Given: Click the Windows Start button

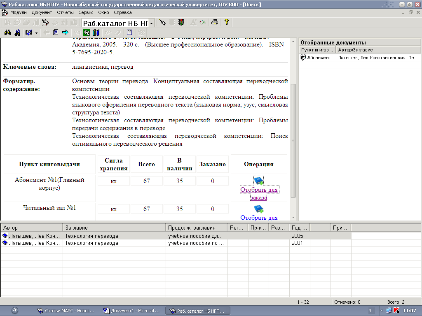Looking at the screenshot, I should 15,310.
